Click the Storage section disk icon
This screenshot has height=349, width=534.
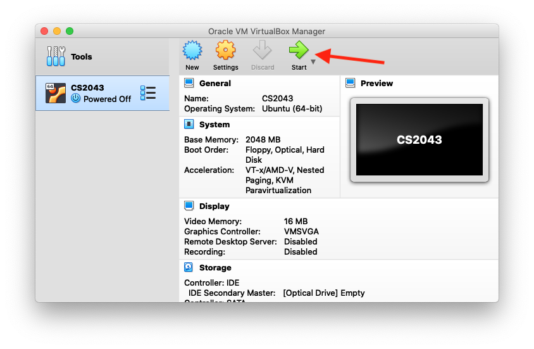tap(189, 267)
